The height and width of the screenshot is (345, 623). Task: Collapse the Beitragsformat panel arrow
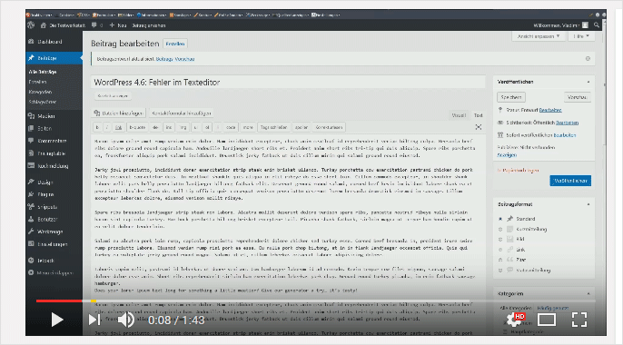pos(588,204)
